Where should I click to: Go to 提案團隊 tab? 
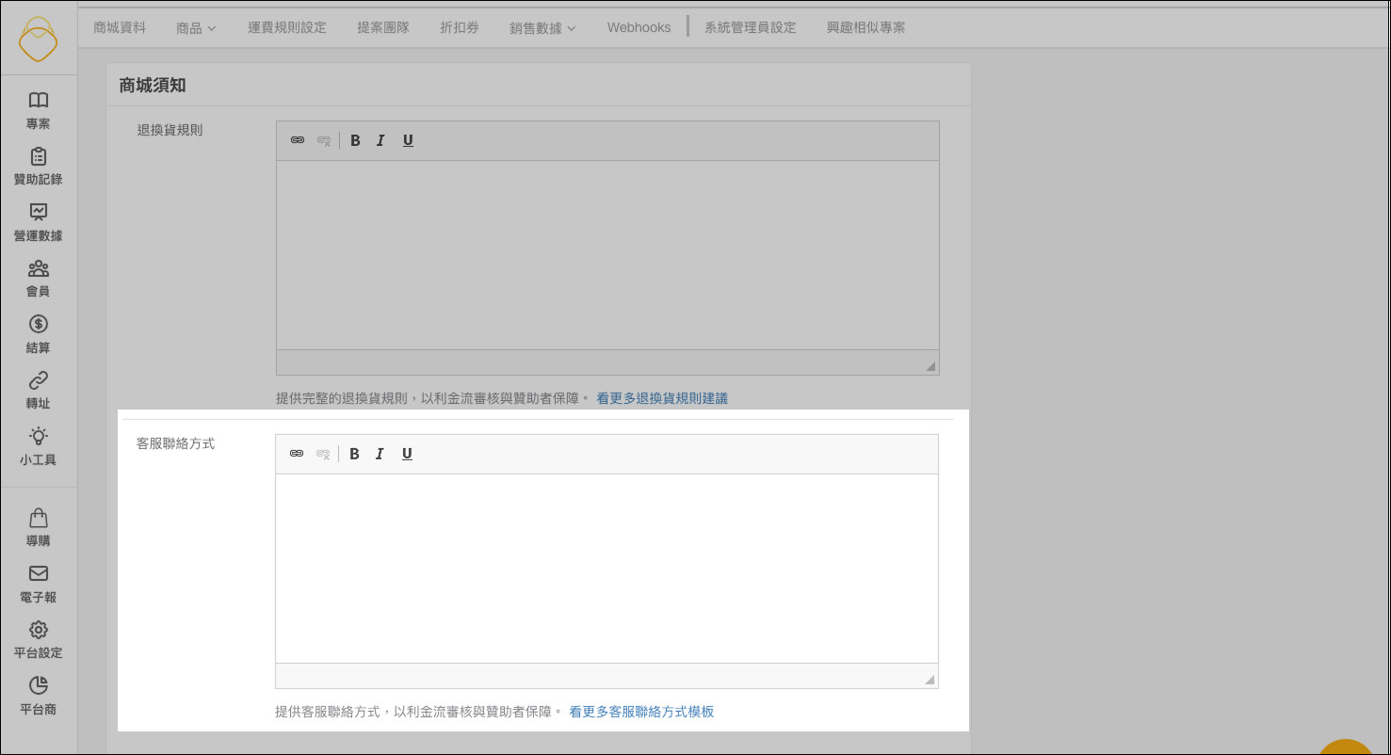[383, 27]
